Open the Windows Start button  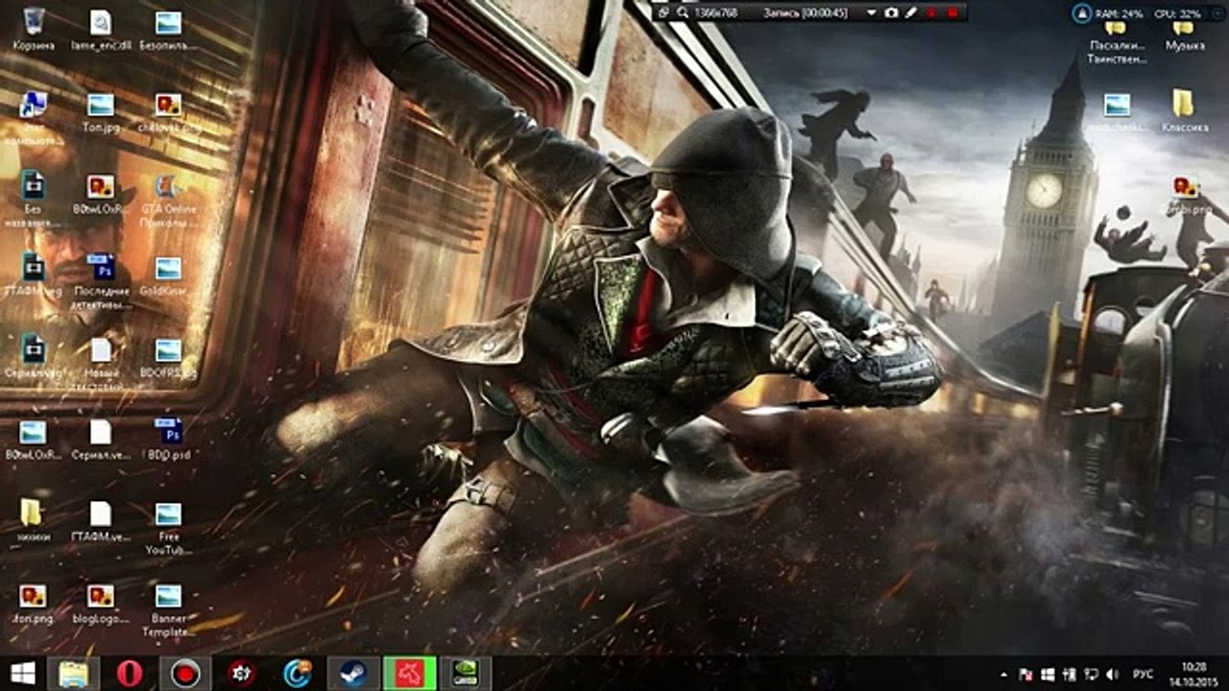(23, 673)
